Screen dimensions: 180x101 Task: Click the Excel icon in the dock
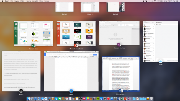coord(122,99)
